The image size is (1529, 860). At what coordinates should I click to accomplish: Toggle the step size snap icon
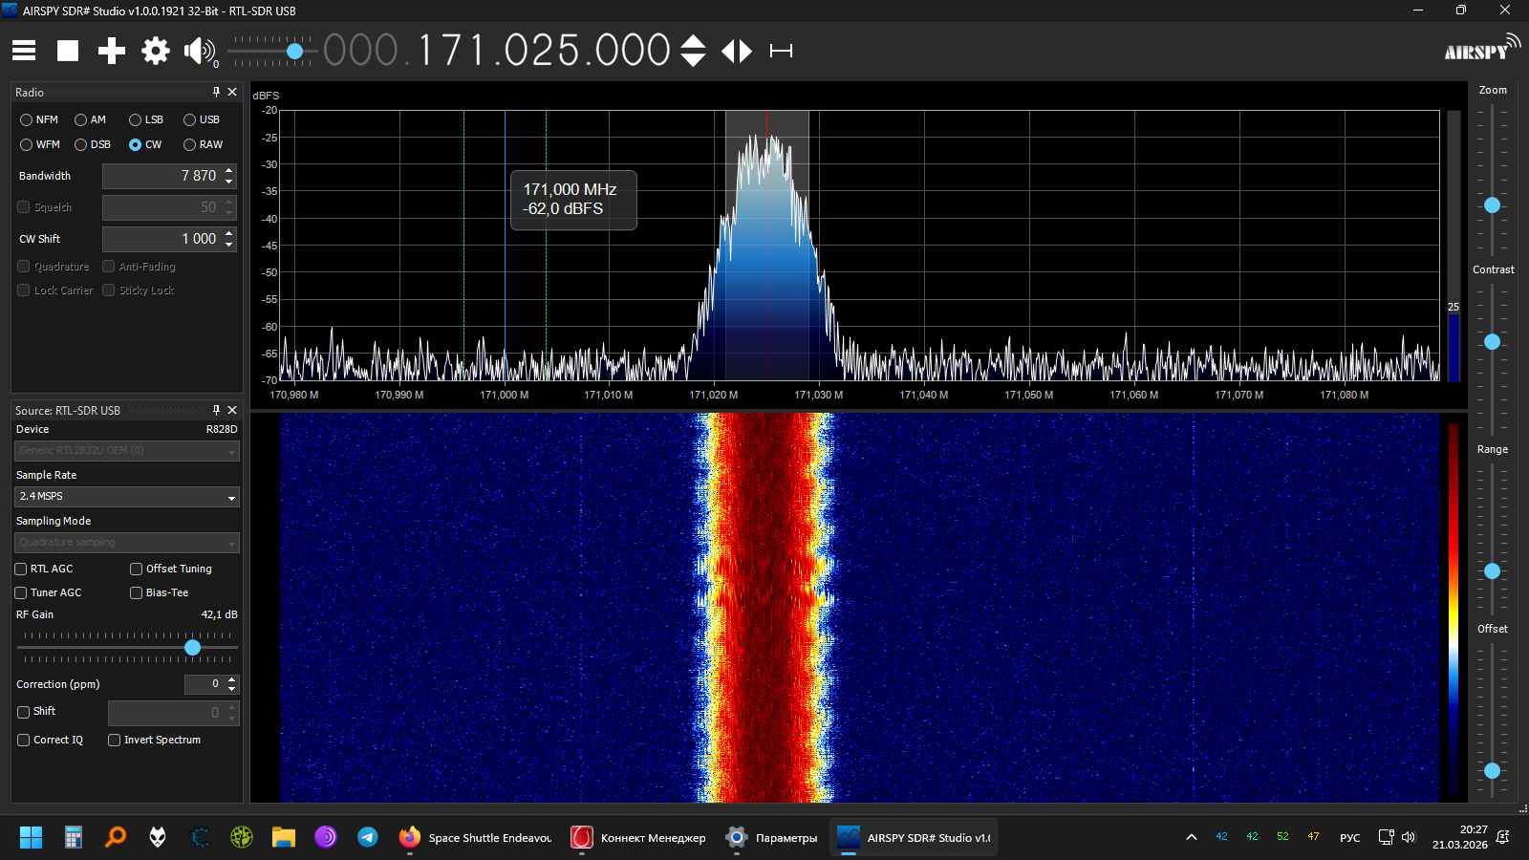point(781,51)
